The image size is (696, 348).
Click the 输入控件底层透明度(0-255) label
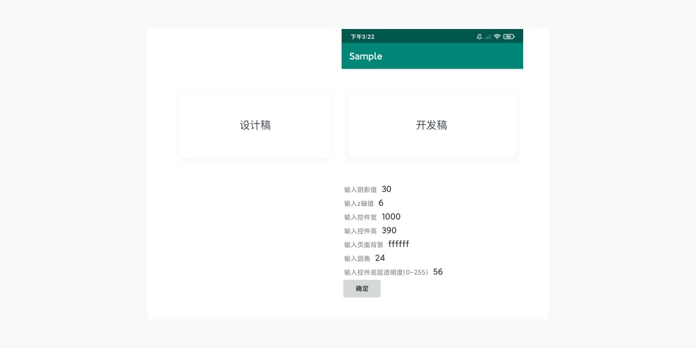point(386,273)
